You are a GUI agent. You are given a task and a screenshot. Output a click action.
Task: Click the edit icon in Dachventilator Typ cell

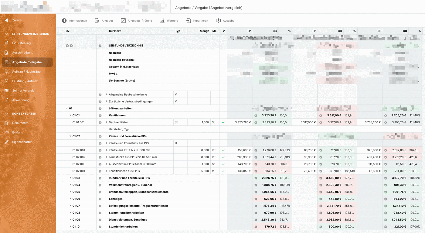click(x=176, y=122)
